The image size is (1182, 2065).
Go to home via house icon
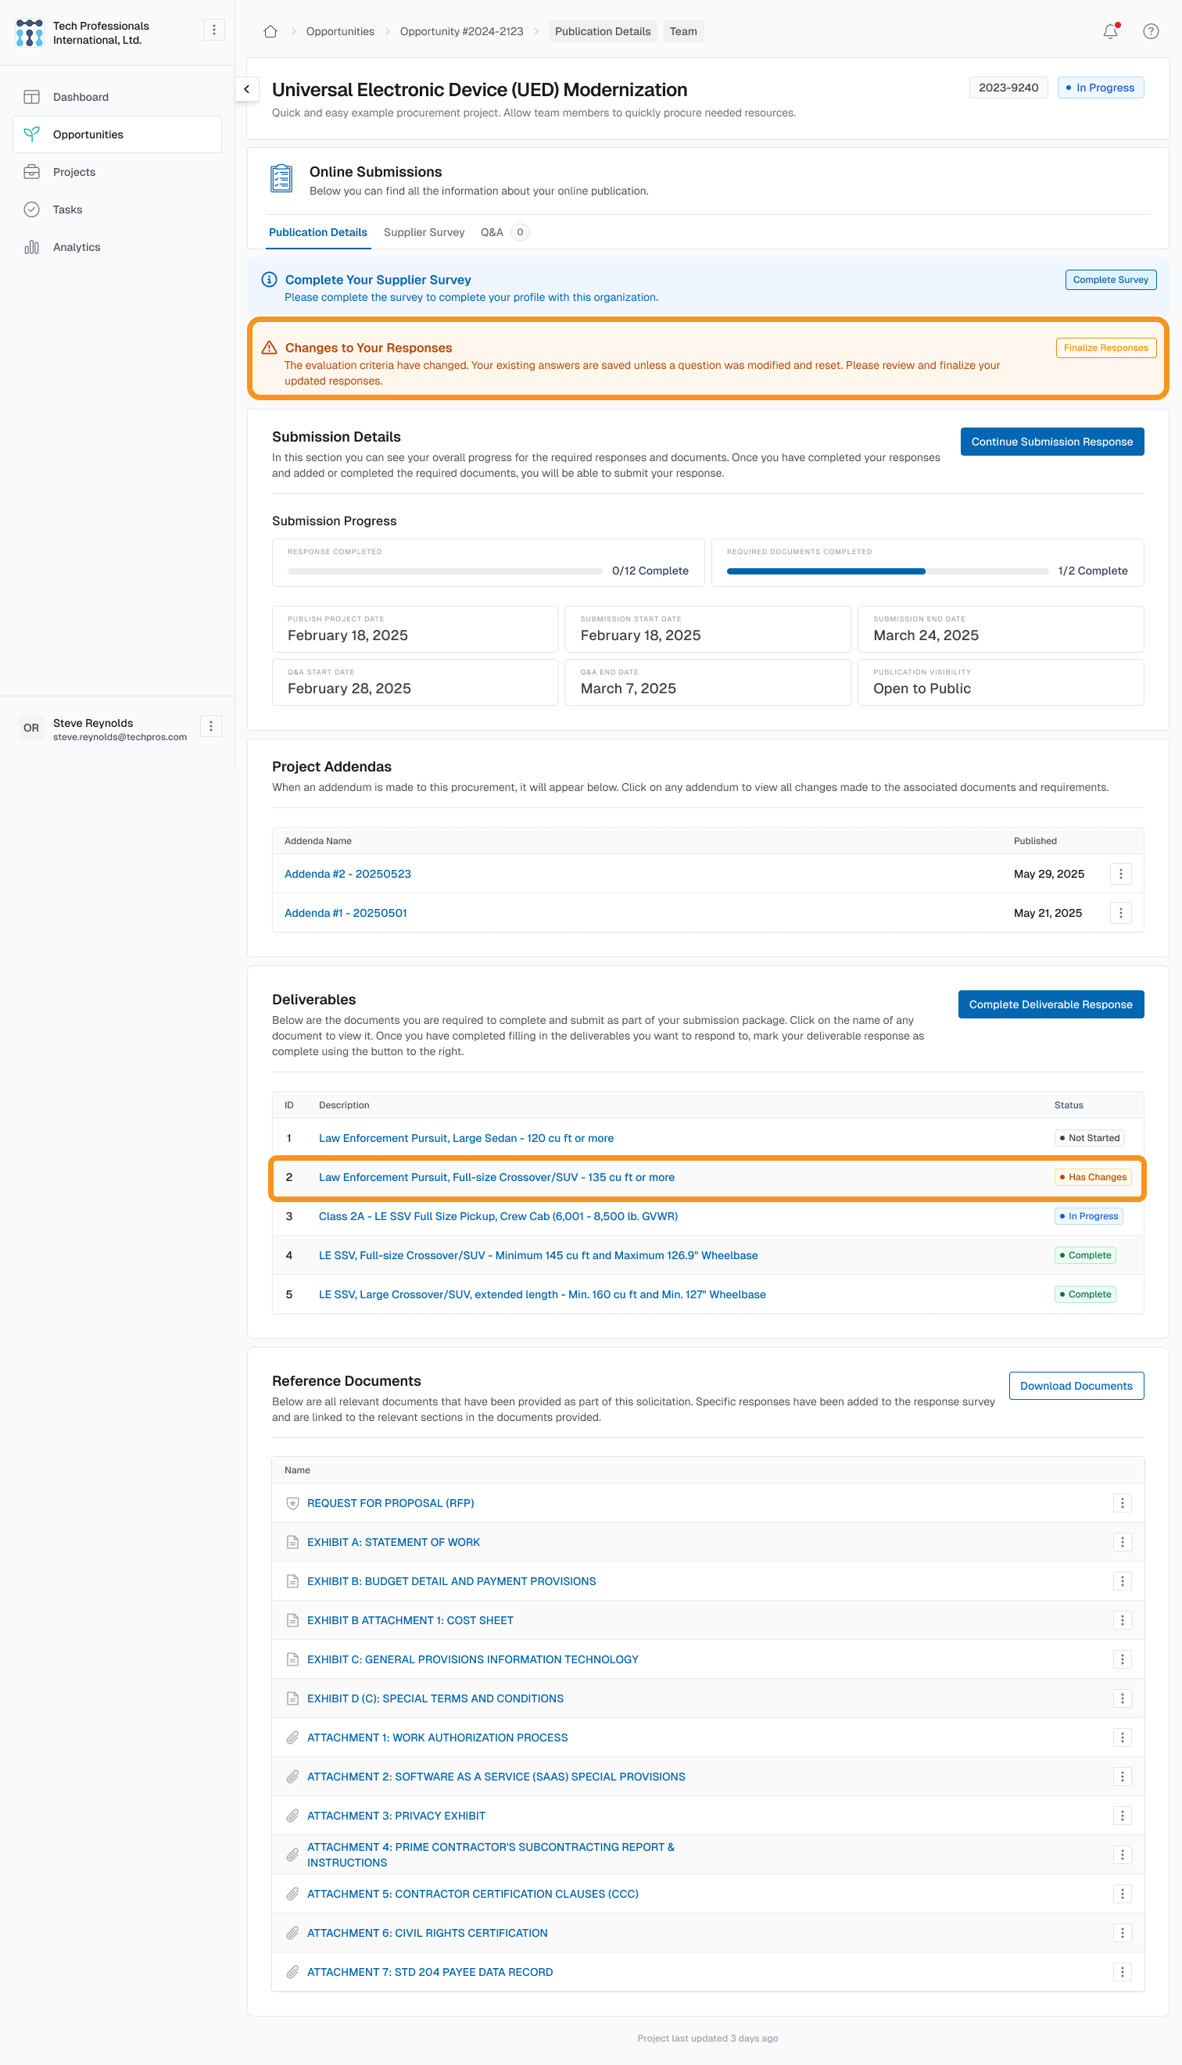coord(270,31)
